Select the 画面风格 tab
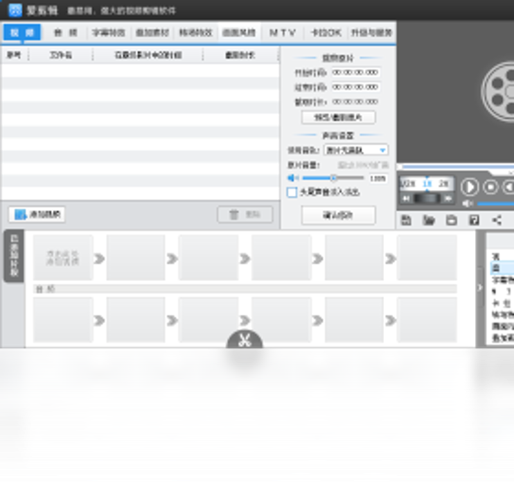 pyautogui.click(x=239, y=33)
